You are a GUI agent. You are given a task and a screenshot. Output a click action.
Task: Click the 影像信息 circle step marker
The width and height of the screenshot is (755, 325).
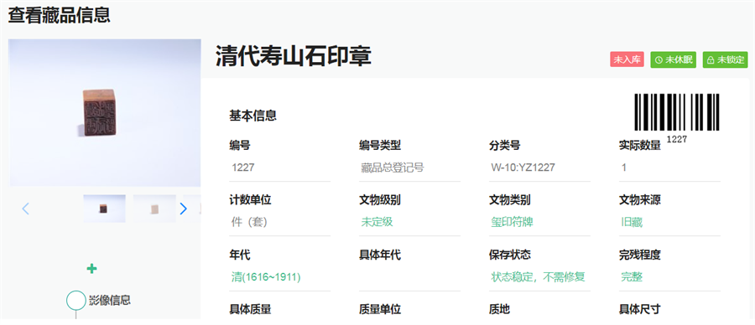[76, 301]
